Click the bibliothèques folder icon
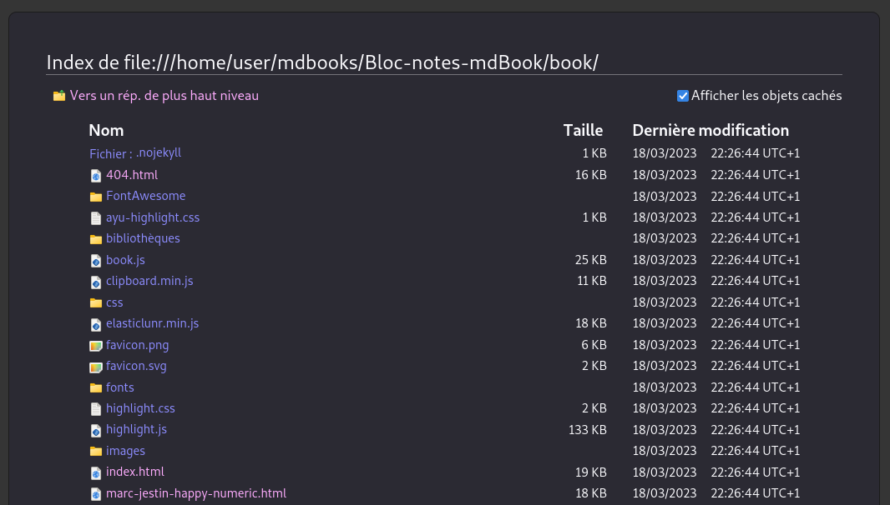Image resolution: width=890 pixels, height=505 pixels. point(96,239)
